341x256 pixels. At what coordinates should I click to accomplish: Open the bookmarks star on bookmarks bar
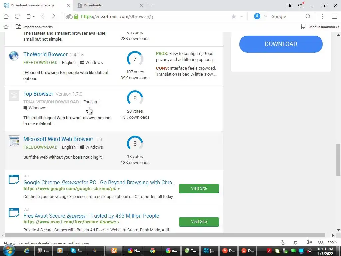(6, 27)
